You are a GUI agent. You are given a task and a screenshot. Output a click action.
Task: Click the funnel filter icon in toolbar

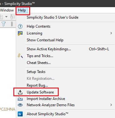3,24
